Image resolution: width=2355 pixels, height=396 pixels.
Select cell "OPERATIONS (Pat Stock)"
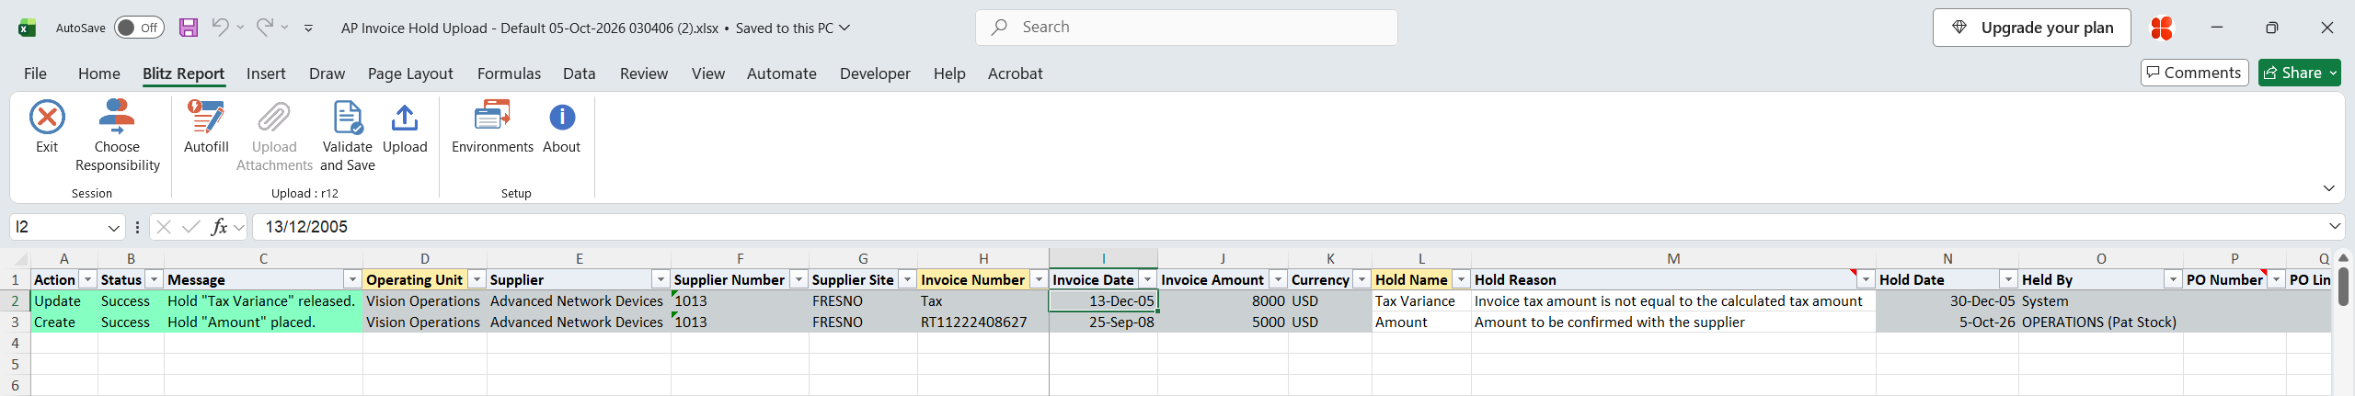[x=2101, y=322]
